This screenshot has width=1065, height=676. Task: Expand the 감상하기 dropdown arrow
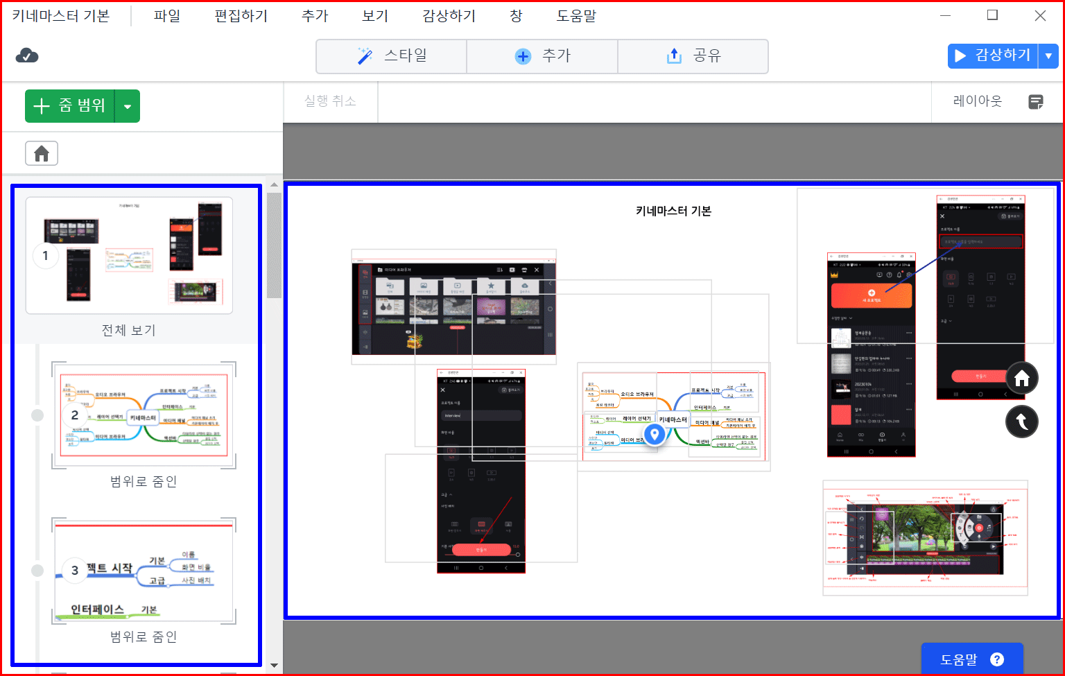(x=1048, y=55)
